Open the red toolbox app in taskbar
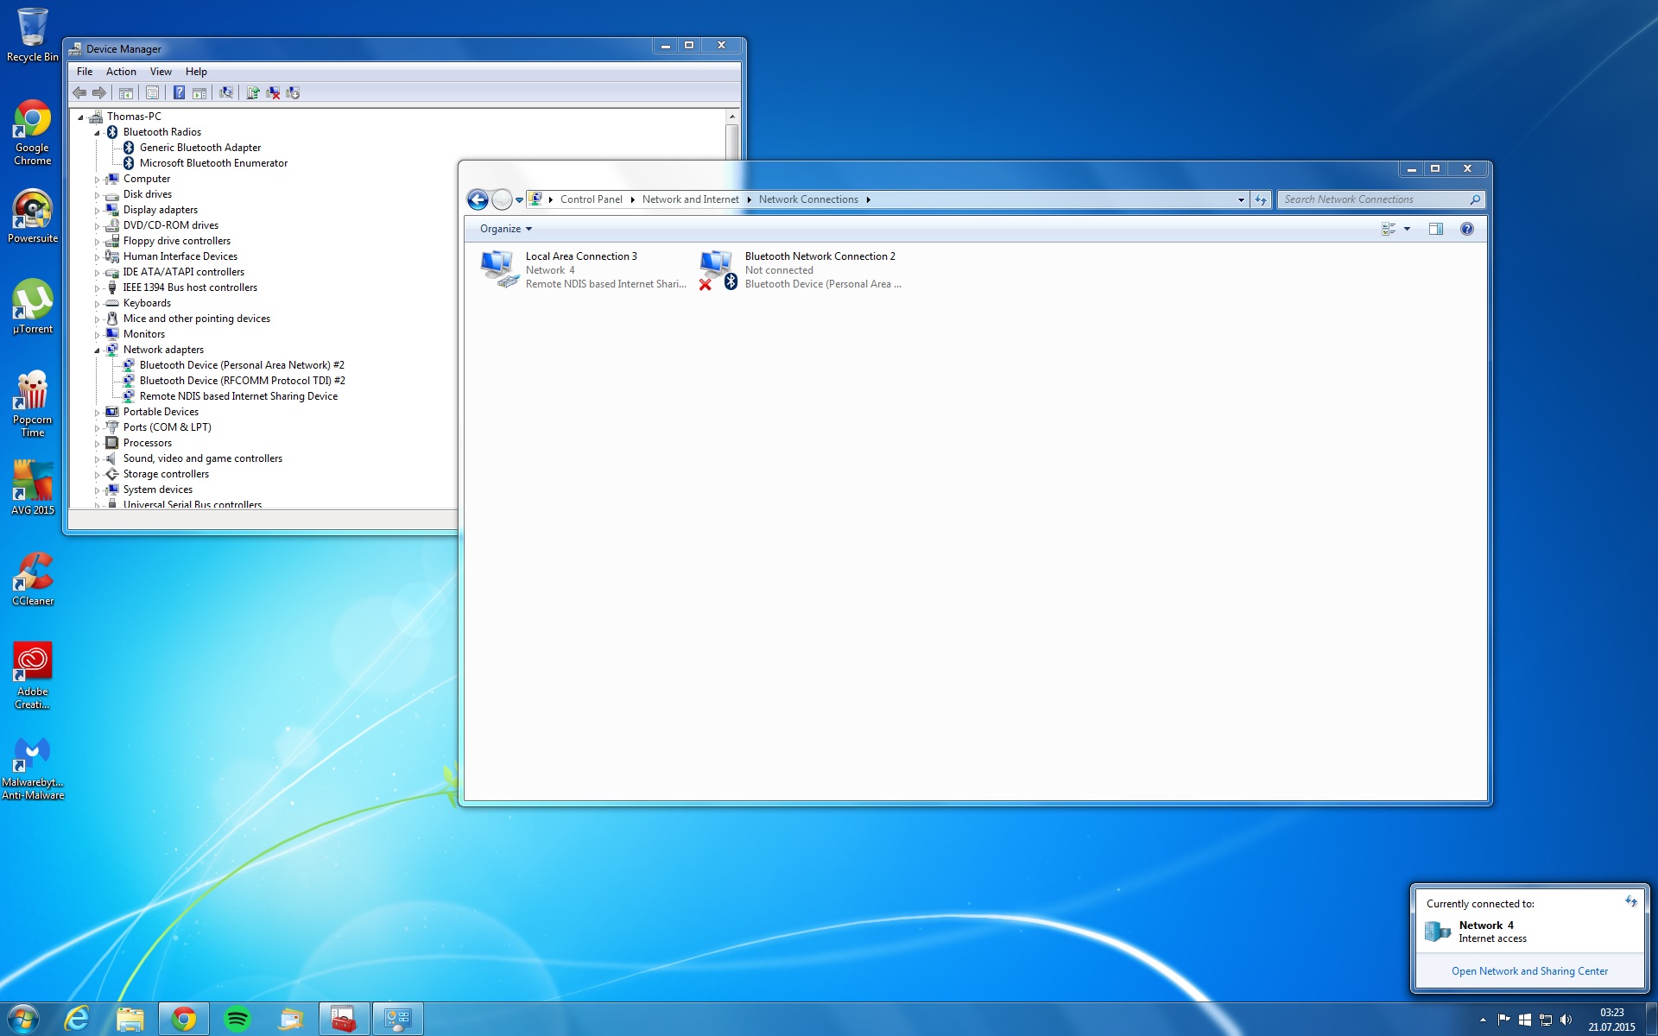 tap(345, 1019)
